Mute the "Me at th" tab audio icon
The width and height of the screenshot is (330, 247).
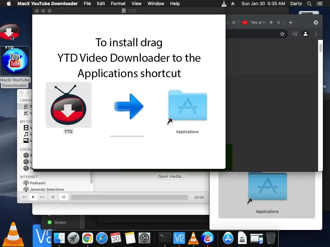click(272, 23)
